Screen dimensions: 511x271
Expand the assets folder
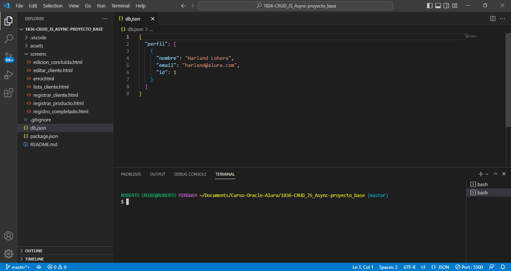[x=66, y=46]
